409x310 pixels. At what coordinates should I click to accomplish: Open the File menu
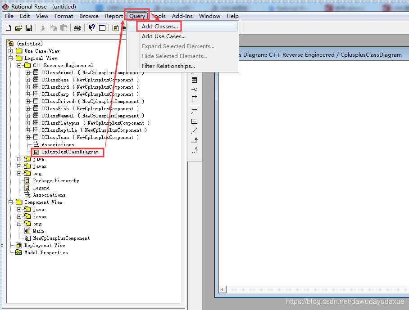(9, 16)
